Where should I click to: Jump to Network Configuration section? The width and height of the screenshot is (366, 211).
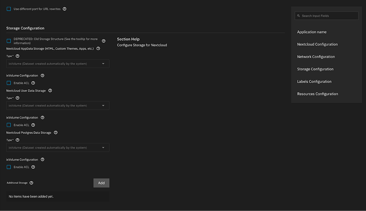[x=316, y=57]
